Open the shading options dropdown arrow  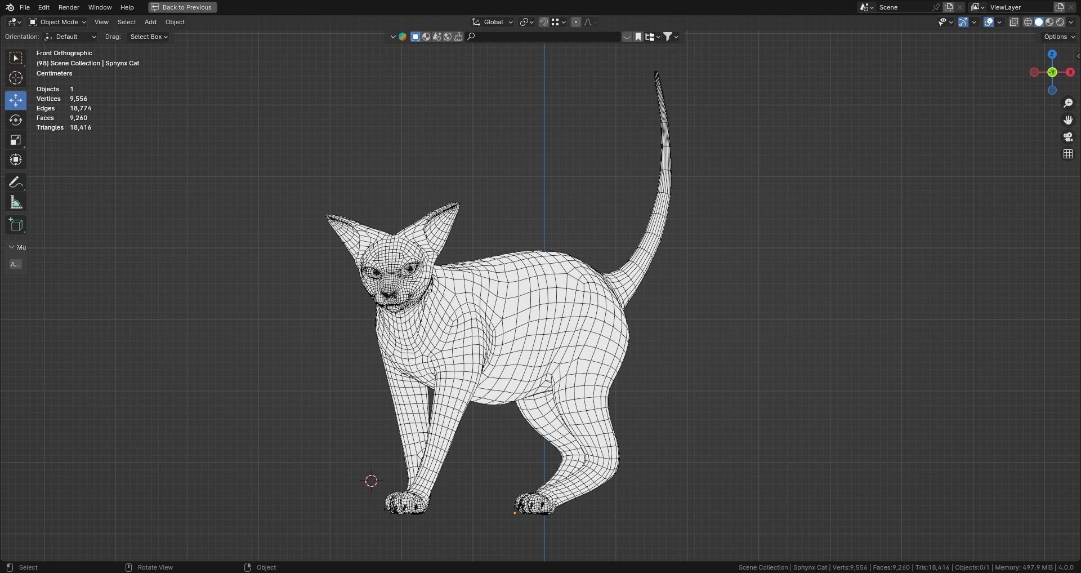click(x=1071, y=22)
